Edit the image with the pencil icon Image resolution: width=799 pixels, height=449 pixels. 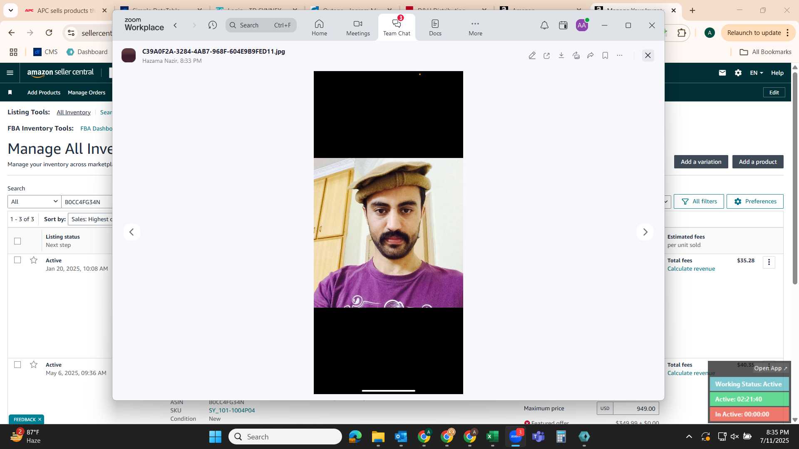click(532, 55)
